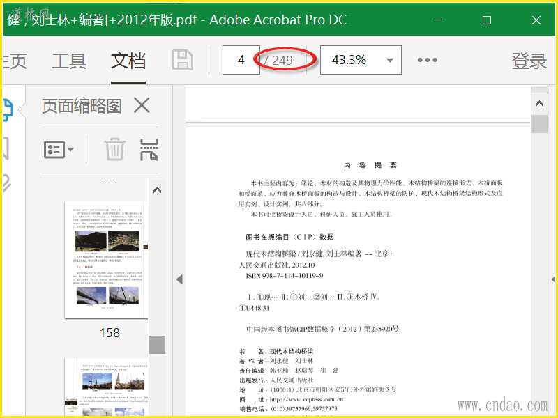This screenshot has height=418, width=558.
Task: Open the thumbnail options dropdown menu
Action: tap(59, 149)
